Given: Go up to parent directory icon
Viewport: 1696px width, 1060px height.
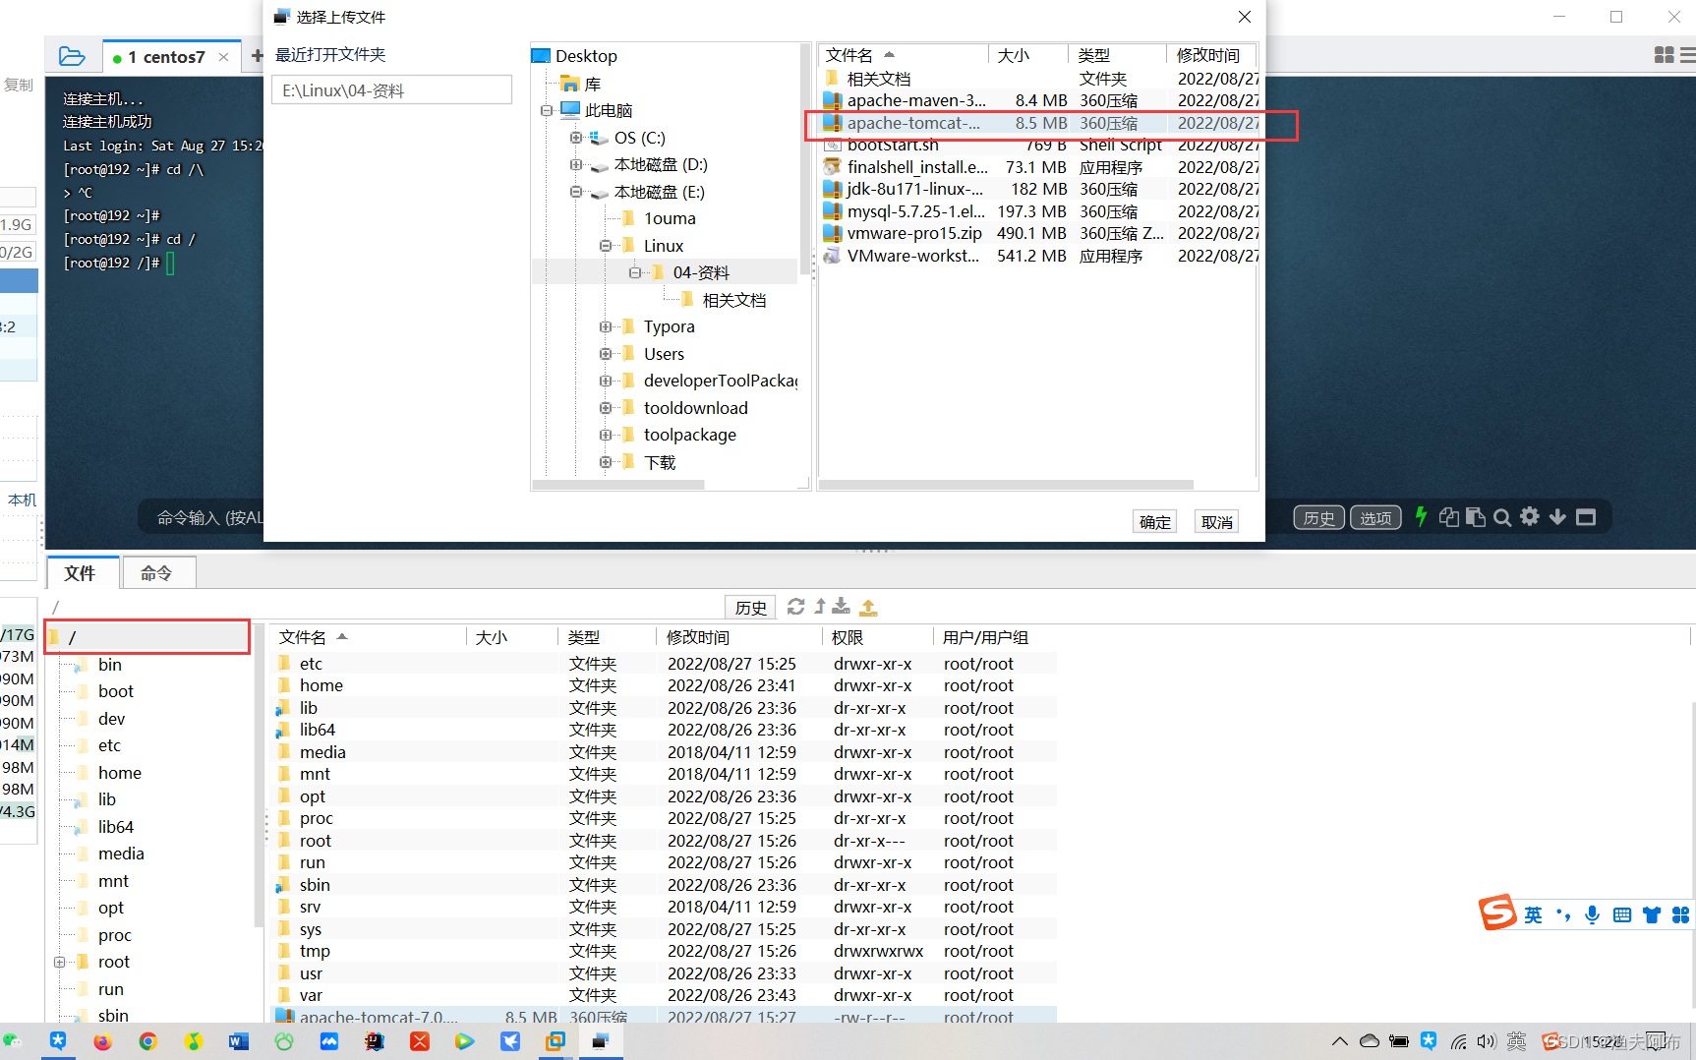Looking at the screenshot, I should pos(820,607).
